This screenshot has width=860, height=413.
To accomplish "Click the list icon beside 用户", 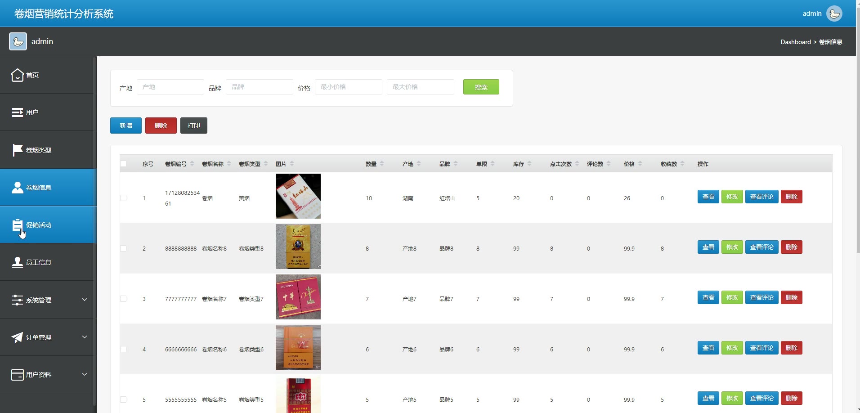I will (x=17, y=112).
